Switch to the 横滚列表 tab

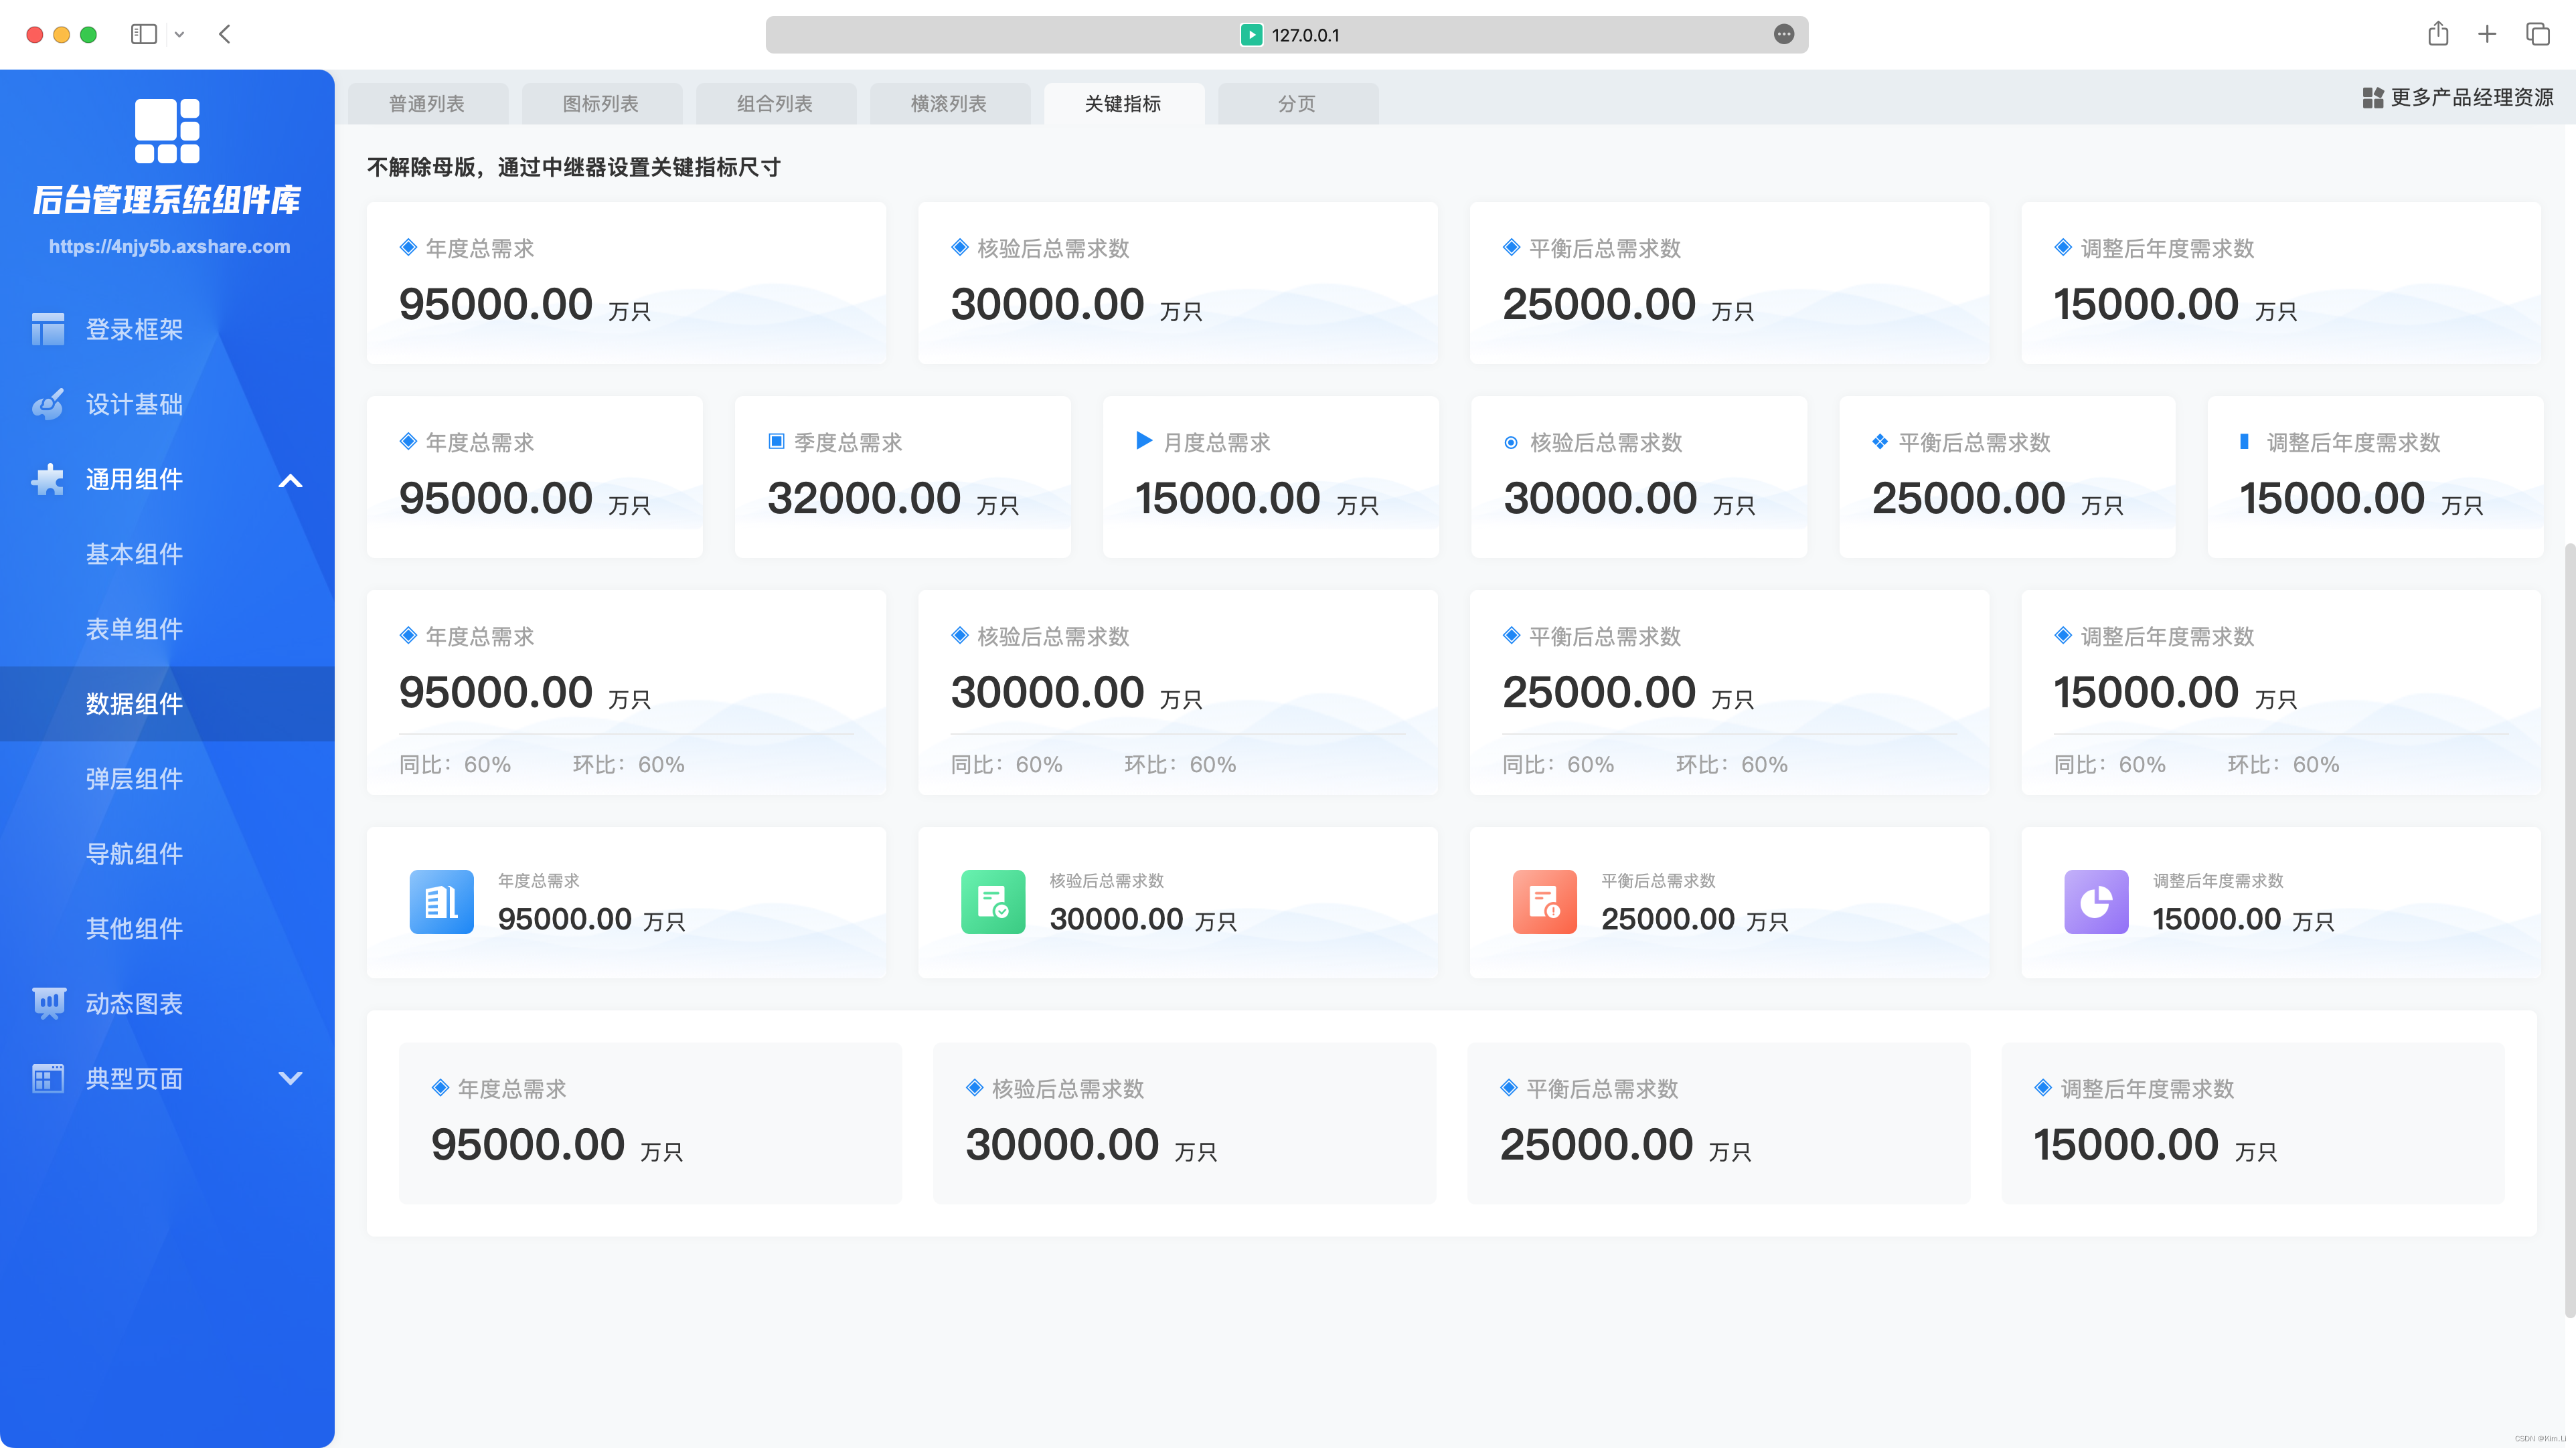pyautogui.click(x=949, y=104)
